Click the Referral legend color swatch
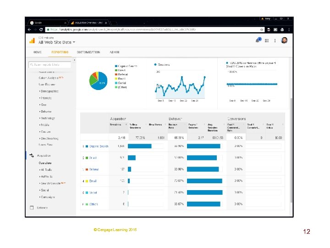Screen dimensions: 330x248 [x=116, y=74]
